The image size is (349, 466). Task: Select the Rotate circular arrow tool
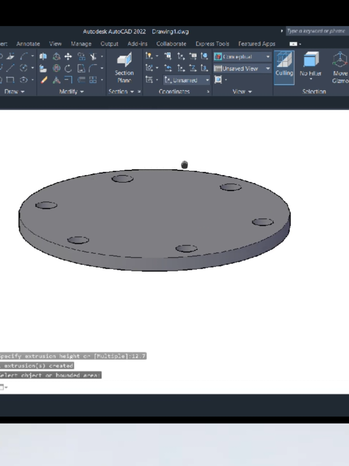tap(68, 68)
